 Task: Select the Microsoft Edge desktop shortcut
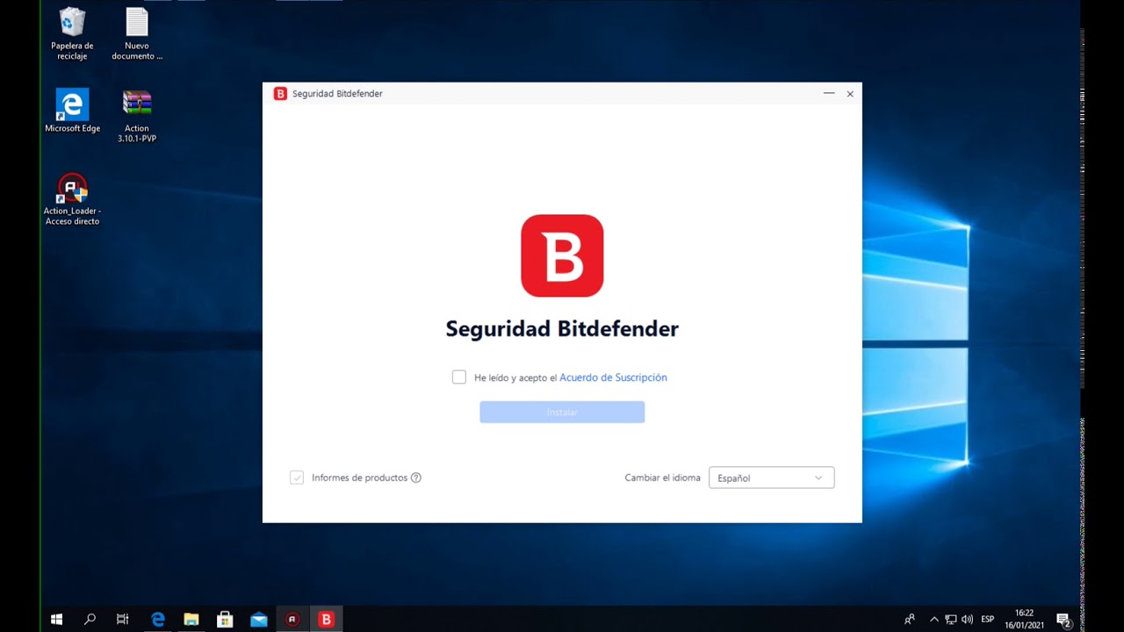point(72,111)
